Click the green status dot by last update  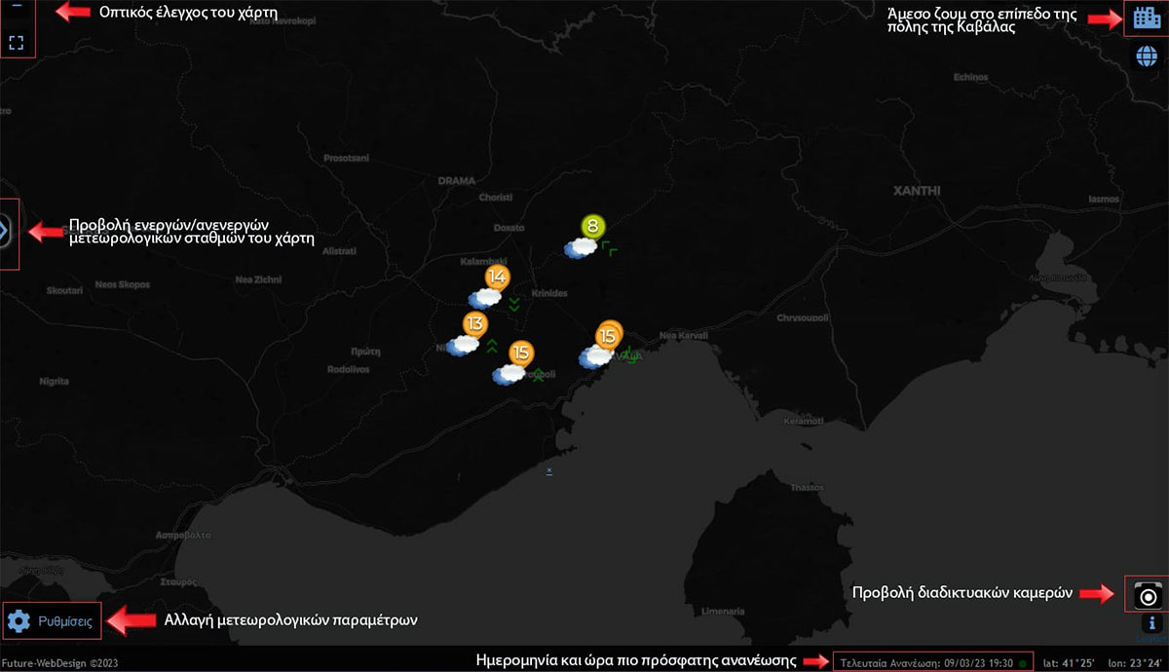[1023, 663]
